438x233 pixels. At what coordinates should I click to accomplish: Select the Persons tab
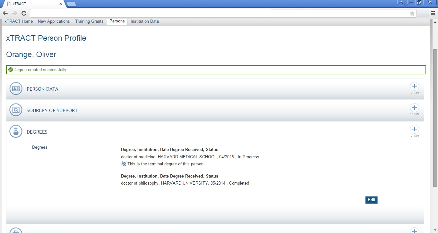point(117,21)
